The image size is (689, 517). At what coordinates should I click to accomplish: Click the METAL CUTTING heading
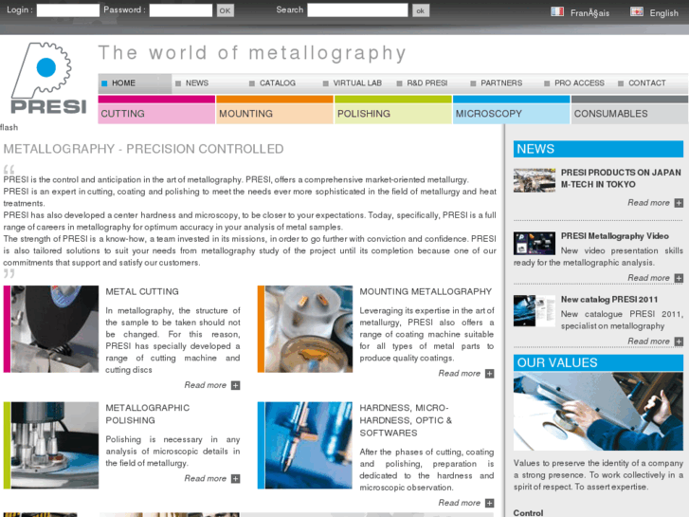(x=142, y=292)
